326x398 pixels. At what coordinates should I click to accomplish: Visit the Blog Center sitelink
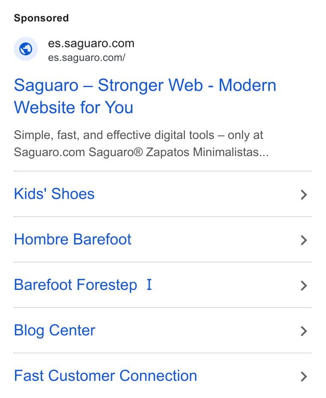coord(54,330)
